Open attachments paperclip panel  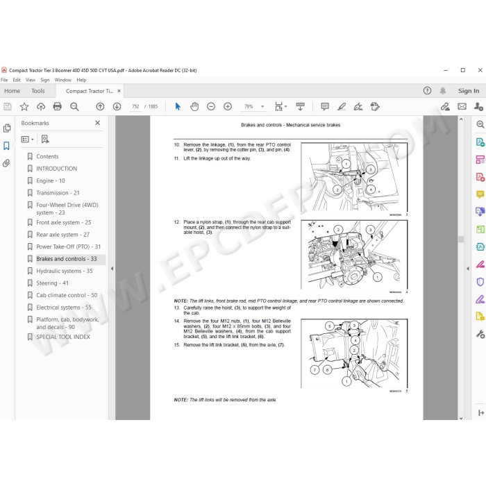pyautogui.click(x=6, y=163)
